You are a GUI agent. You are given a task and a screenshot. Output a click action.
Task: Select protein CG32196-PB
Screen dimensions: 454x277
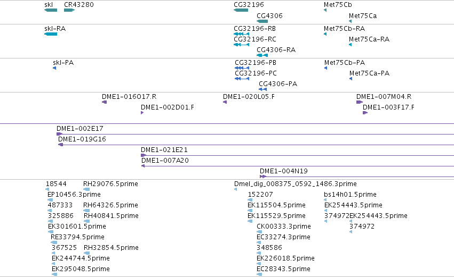[242, 68]
